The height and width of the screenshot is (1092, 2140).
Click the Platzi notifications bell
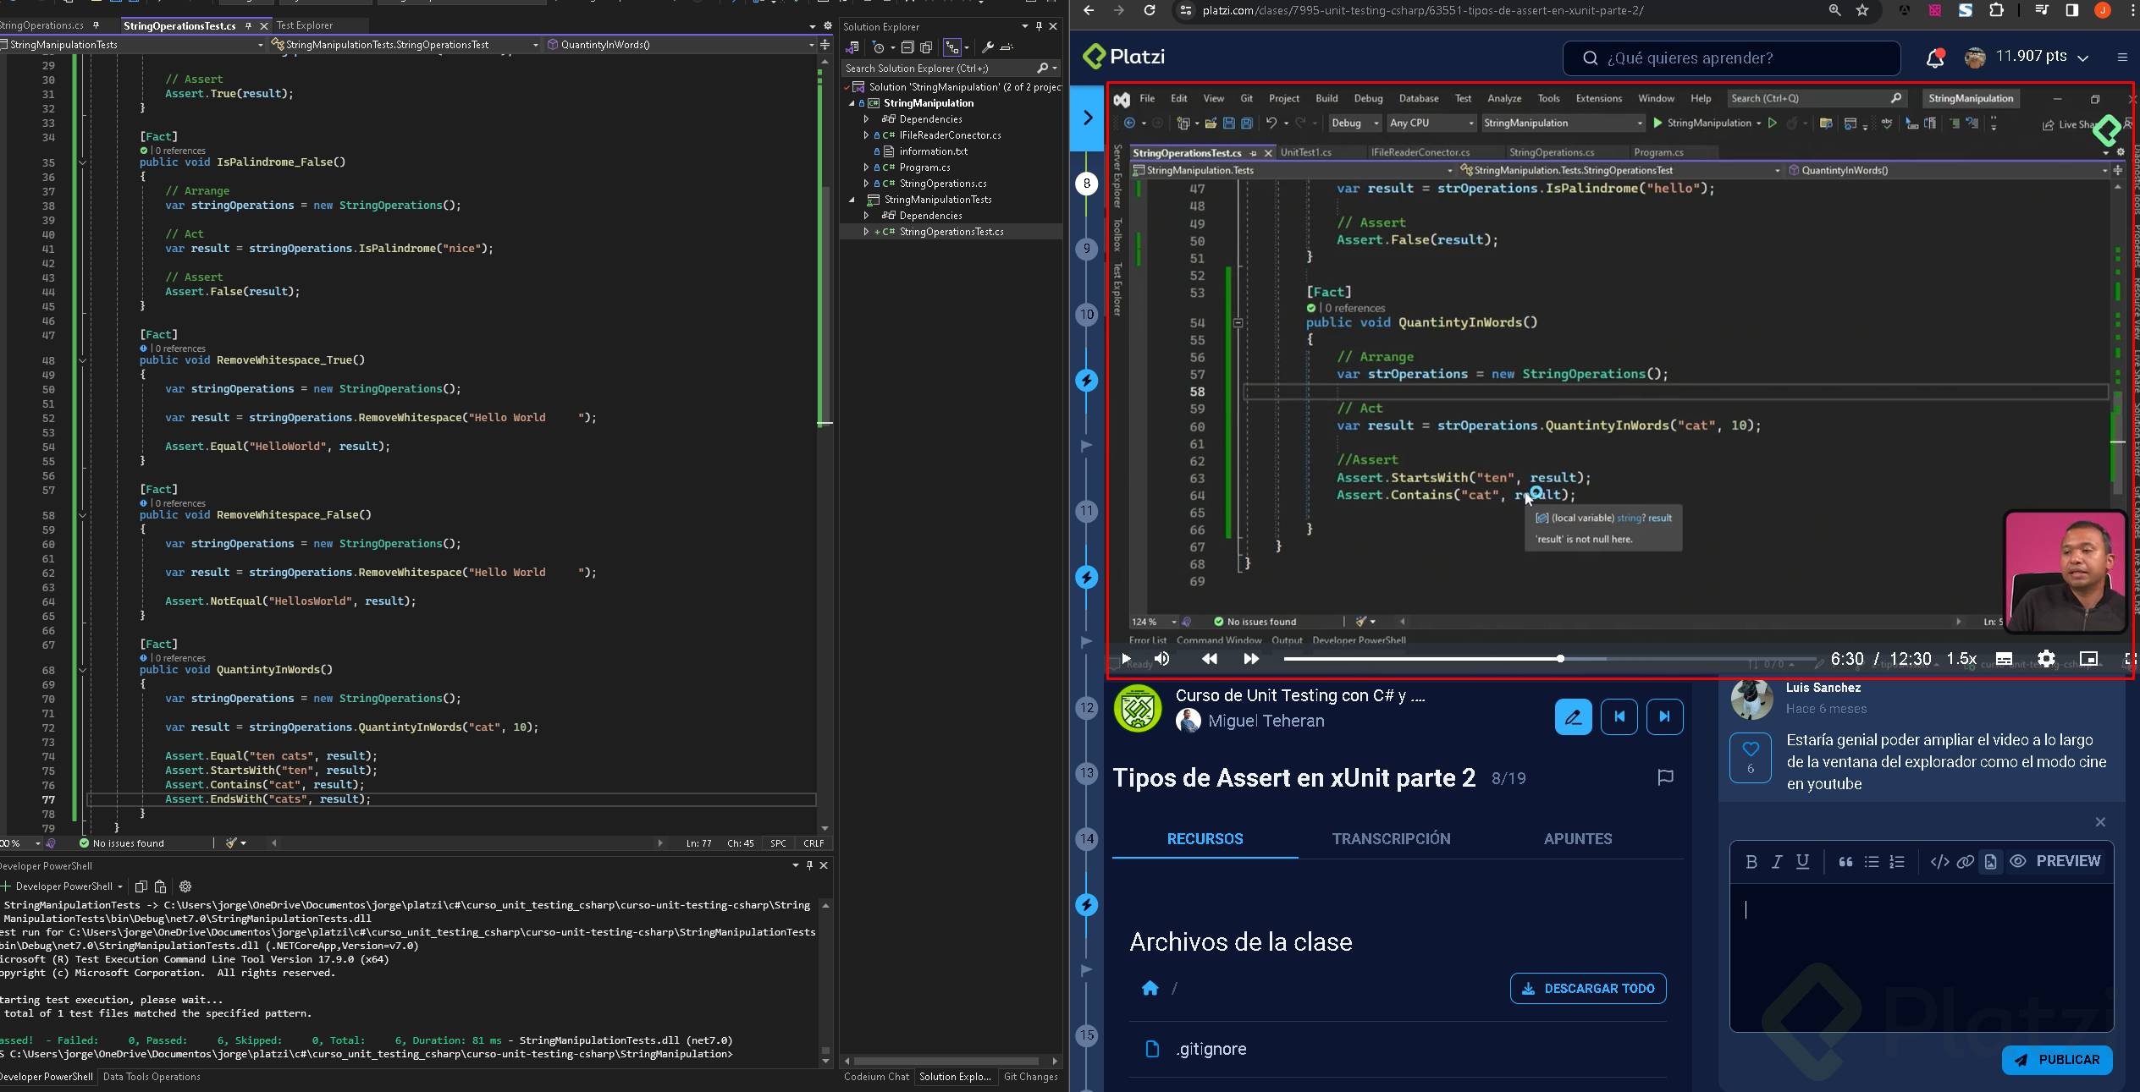(1934, 58)
